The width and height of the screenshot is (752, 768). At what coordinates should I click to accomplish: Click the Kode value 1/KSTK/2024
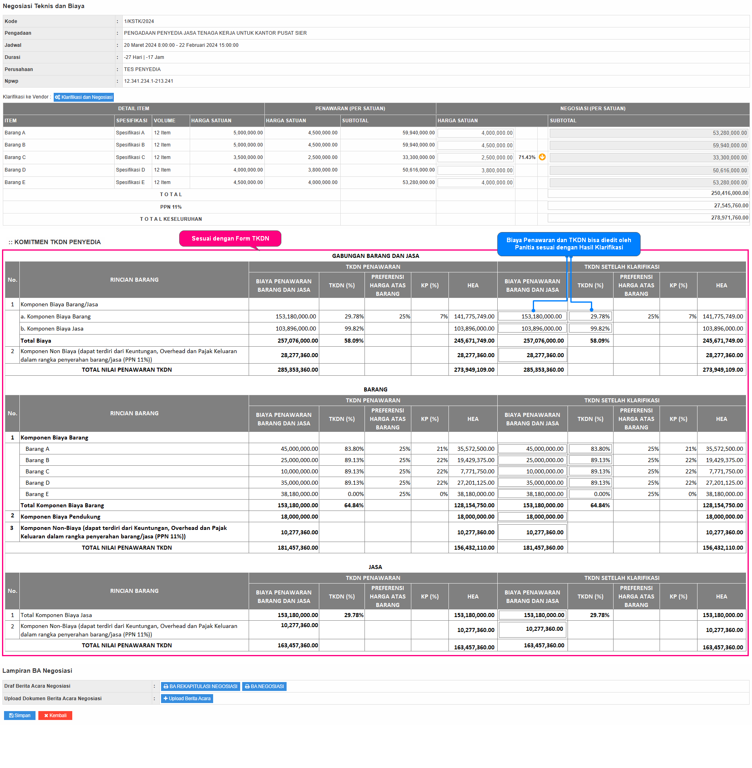[x=139, y=21]
